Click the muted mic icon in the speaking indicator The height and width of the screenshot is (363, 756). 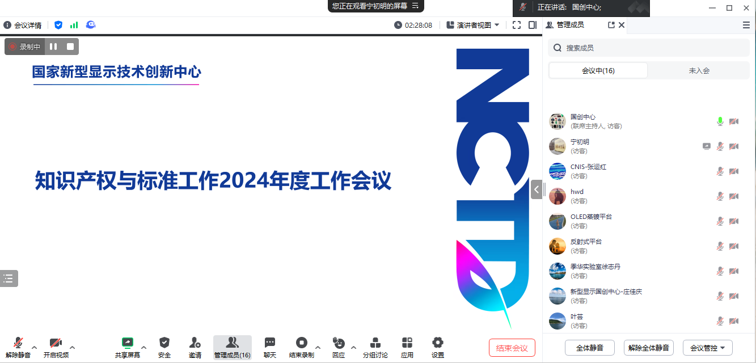(522, 7)
